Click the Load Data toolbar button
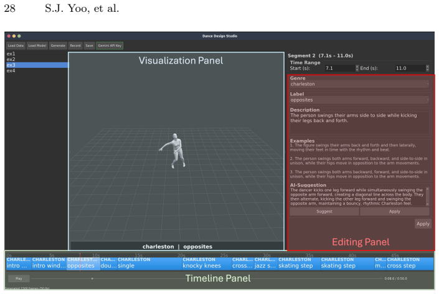This screenshot has height=294, width=439. click(x=16, y=45)
